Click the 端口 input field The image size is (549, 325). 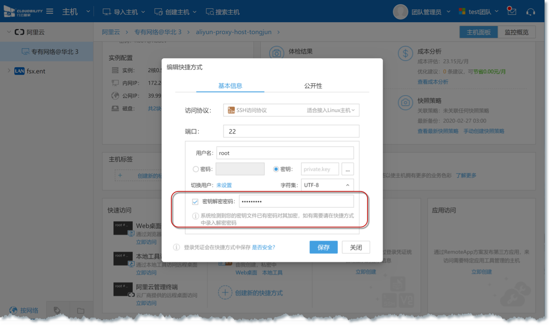[291, 131]
